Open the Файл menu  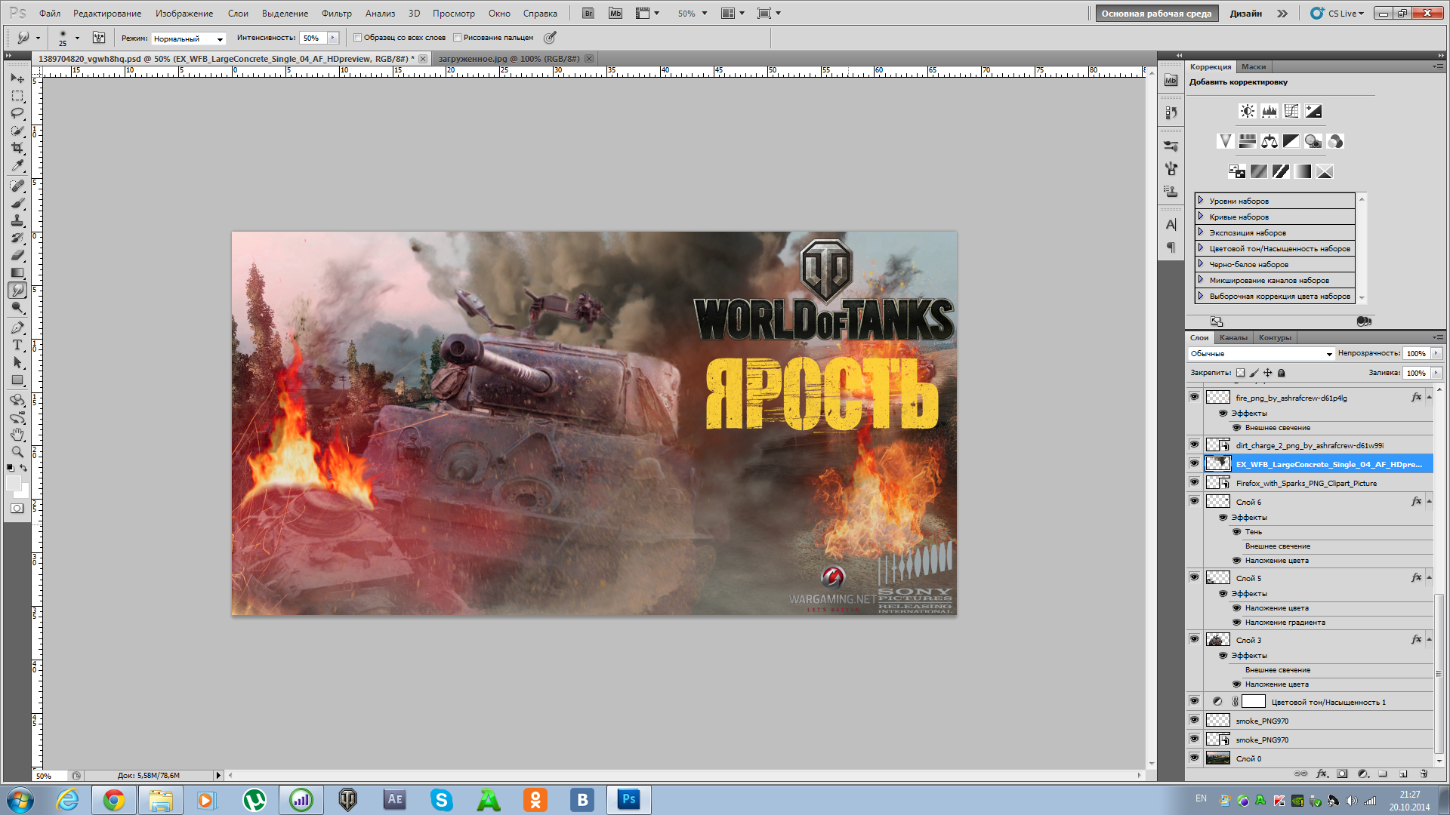(50, 14)
